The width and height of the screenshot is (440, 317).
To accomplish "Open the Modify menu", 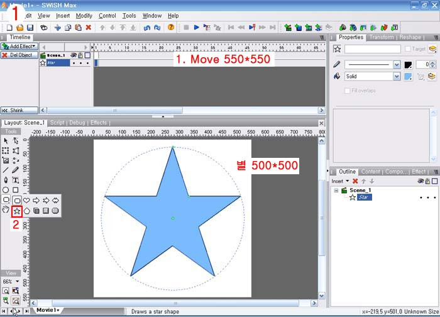I will click(84, 16).
